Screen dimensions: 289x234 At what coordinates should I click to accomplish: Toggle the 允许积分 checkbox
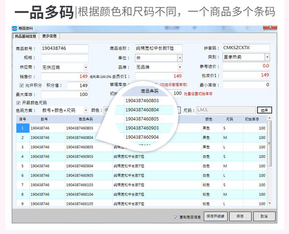21,85
